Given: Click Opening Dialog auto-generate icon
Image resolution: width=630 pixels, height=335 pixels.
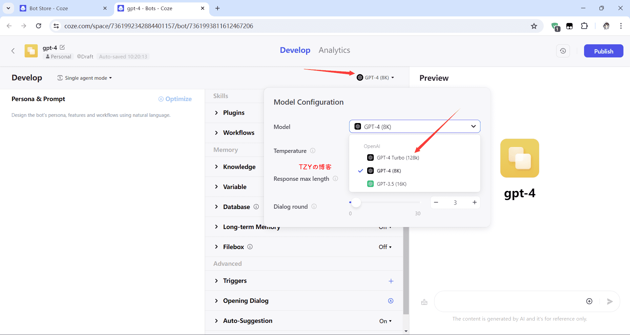Looking at the screenshot, I should [x=391, y=301].
